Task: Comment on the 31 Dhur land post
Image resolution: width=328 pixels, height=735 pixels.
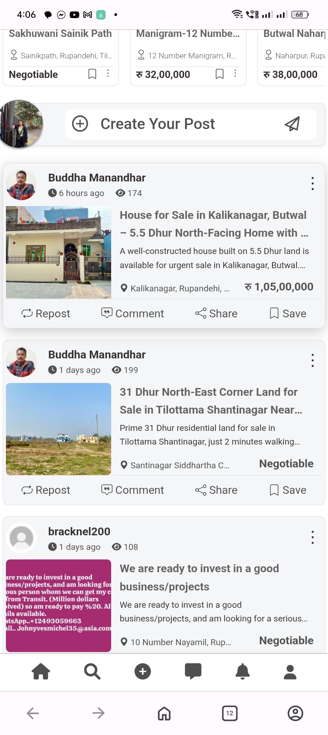Action: tap(133, 490)
